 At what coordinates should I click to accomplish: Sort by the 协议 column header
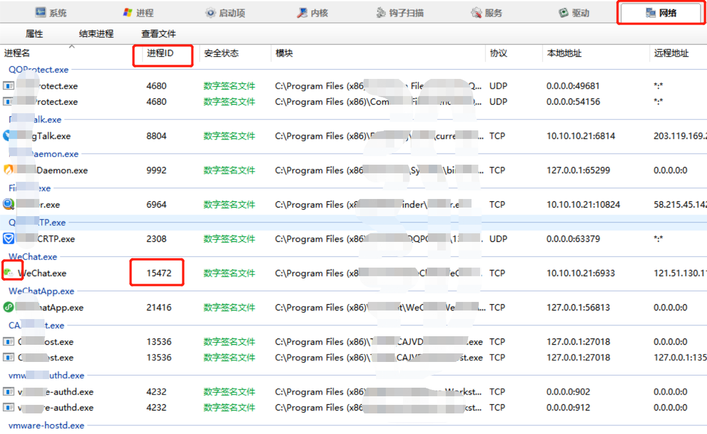click(x=498, y=53)
